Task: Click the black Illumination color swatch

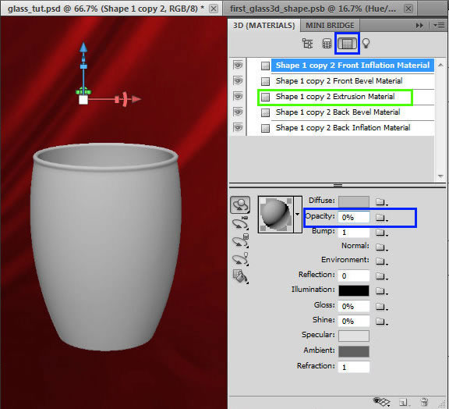Action: 354,290
